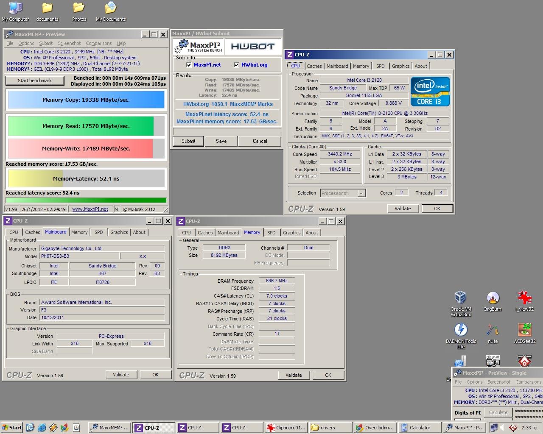This screenshot has height=434, width=543.
Task: Open the Processor #1 selection dropdown
Action: pos(361,193)
